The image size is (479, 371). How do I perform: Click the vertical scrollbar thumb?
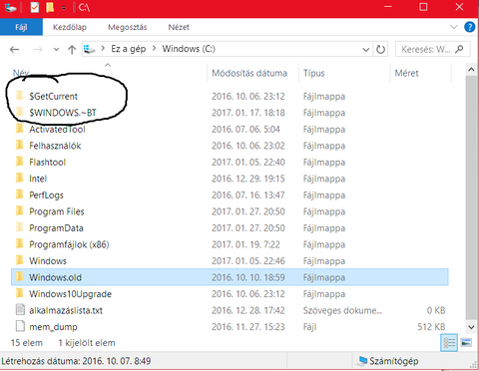coord(471,196)
